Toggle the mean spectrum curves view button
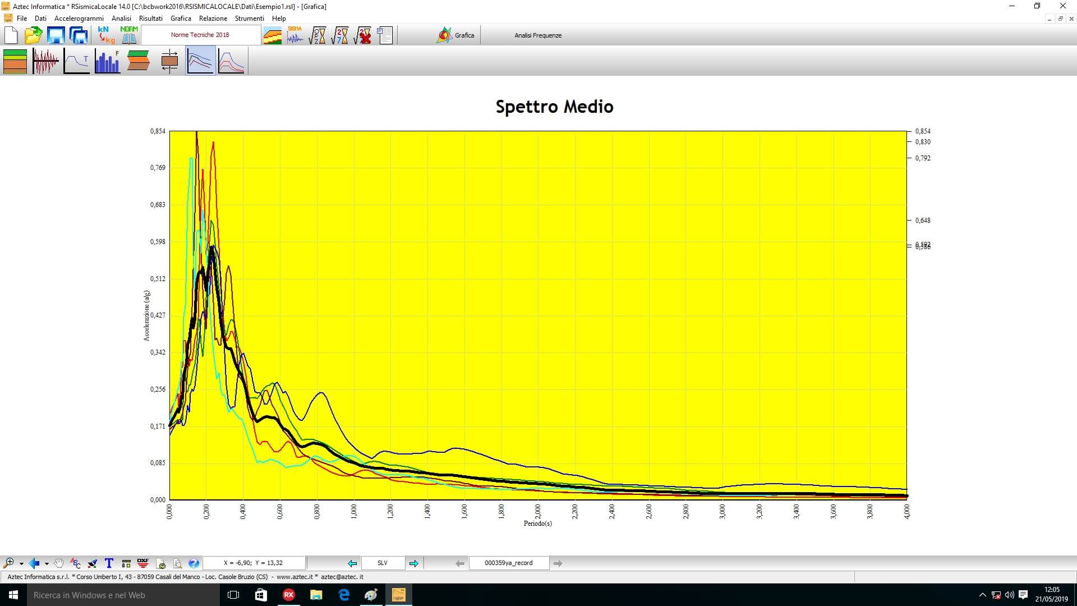The image size is (1077, 606). (200, 61)
